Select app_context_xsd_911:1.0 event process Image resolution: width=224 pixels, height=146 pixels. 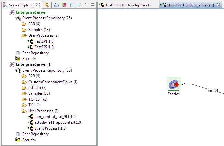(x=55, y=117)
